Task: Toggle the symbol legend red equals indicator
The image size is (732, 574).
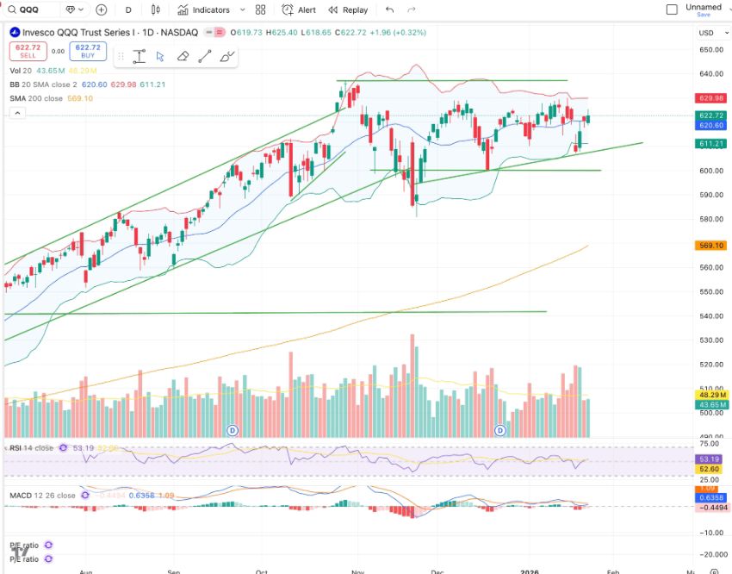Action: (x=219, y=32)
